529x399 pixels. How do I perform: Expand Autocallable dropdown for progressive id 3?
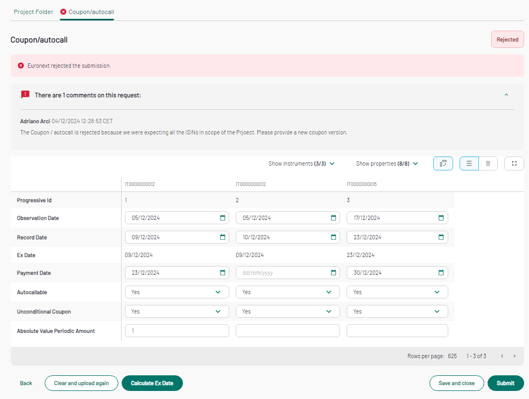coord(397,292)
